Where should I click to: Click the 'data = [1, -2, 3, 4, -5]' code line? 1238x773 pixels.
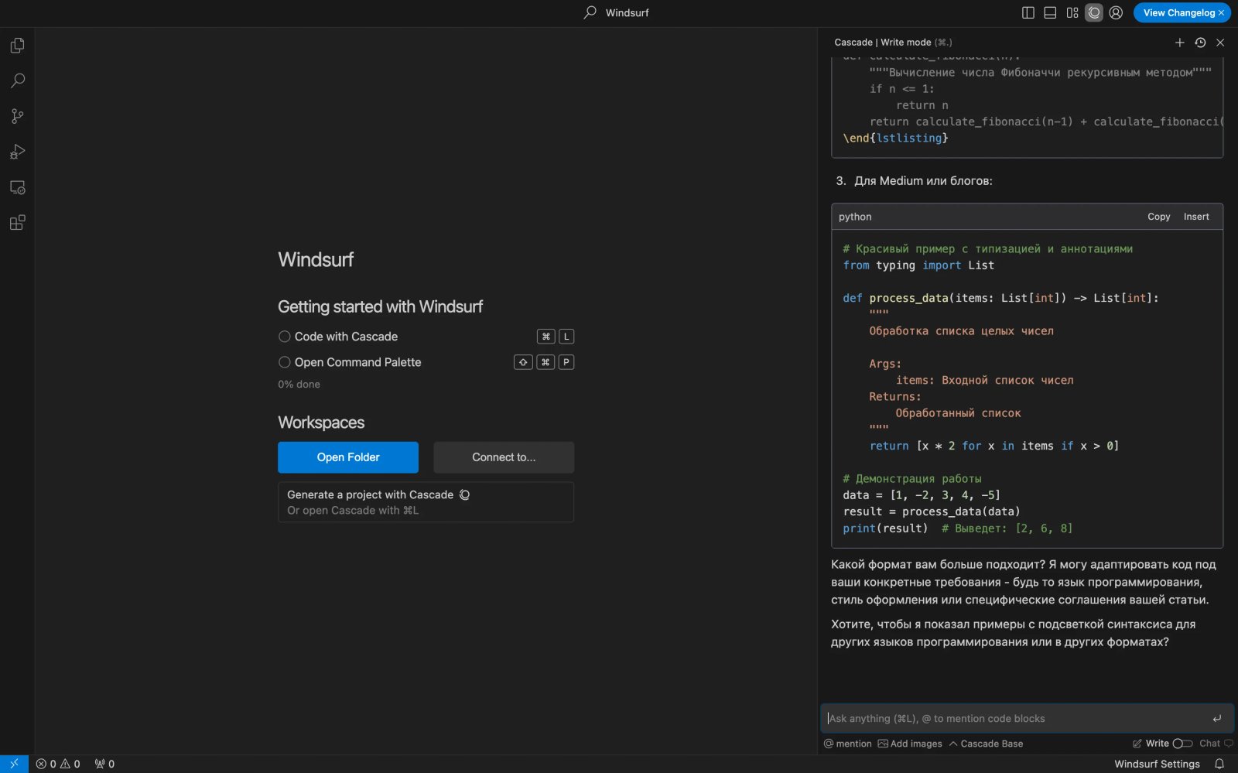click(922, 495)
